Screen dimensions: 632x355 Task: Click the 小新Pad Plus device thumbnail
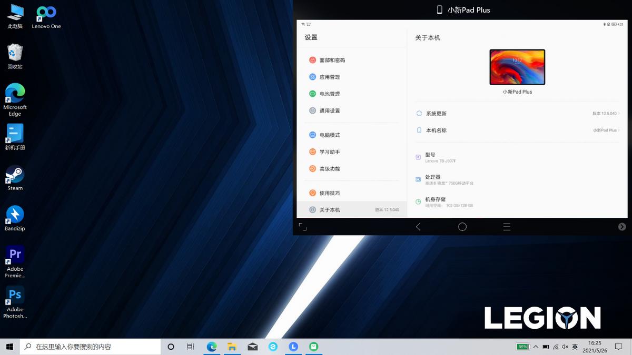[517, 67]
